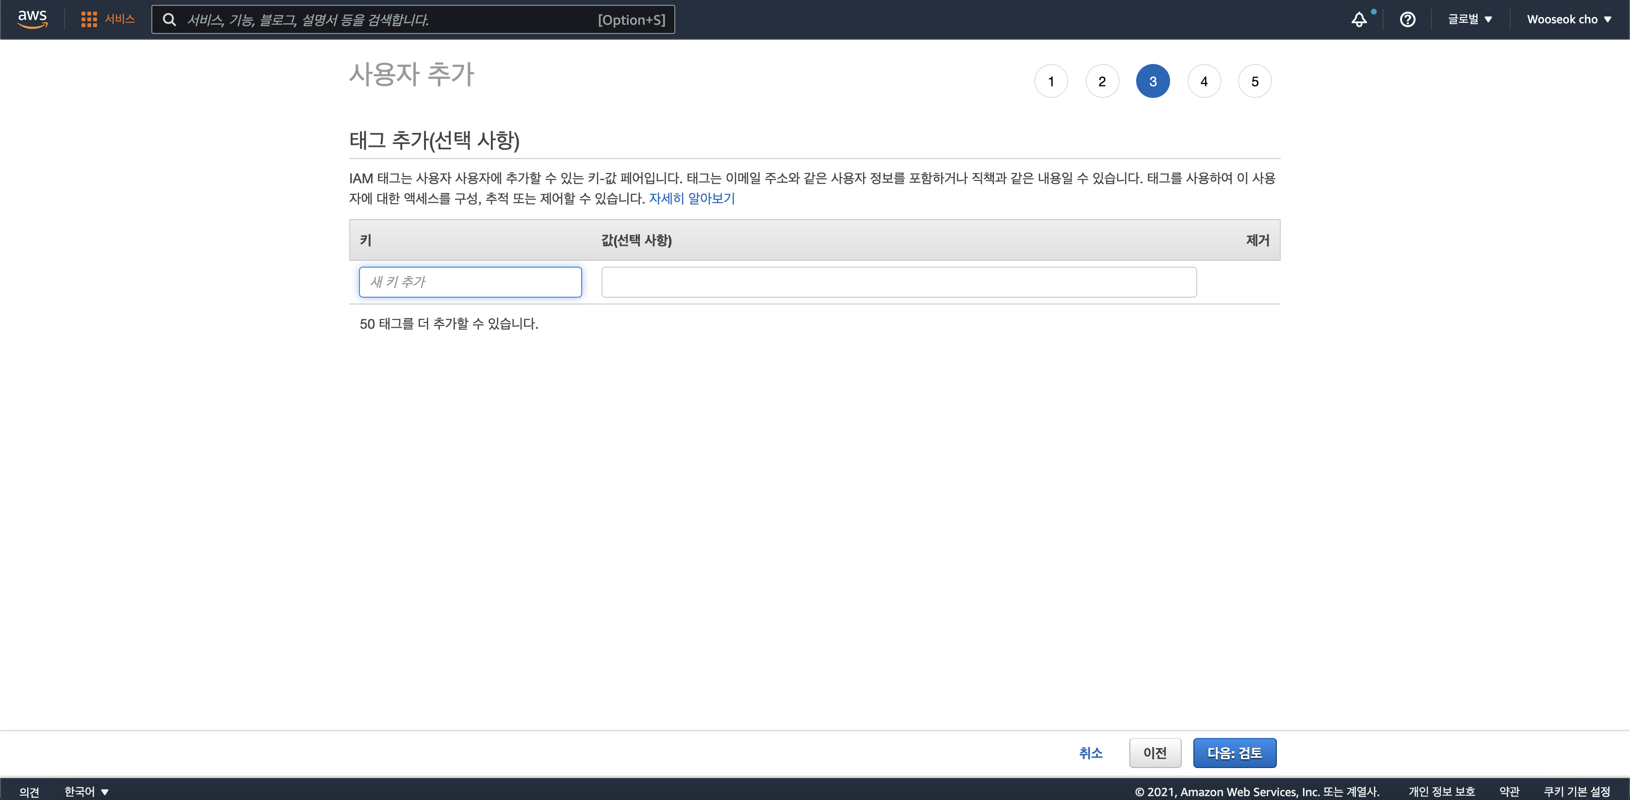Select the current step 3 indicator
Image resolution: width=1630 pixels, height=800 pixels.
coord(1153,81)
